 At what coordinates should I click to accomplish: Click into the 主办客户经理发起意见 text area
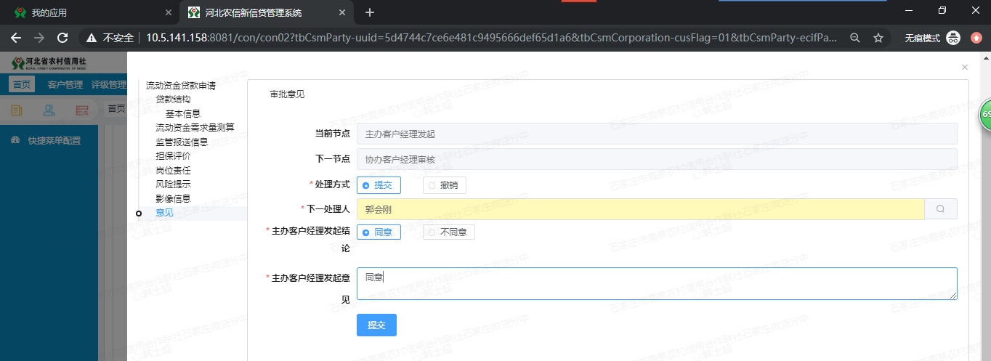point(657,283)
